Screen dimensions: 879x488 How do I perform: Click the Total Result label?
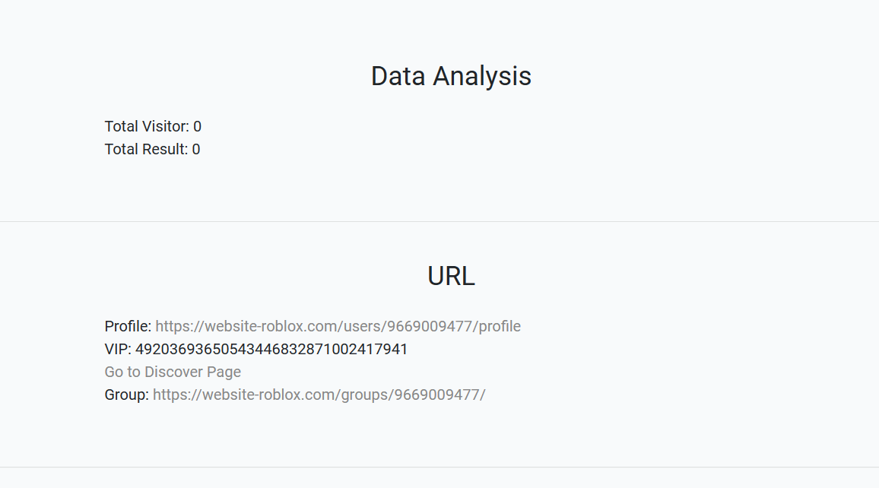[x=145, y=149]
